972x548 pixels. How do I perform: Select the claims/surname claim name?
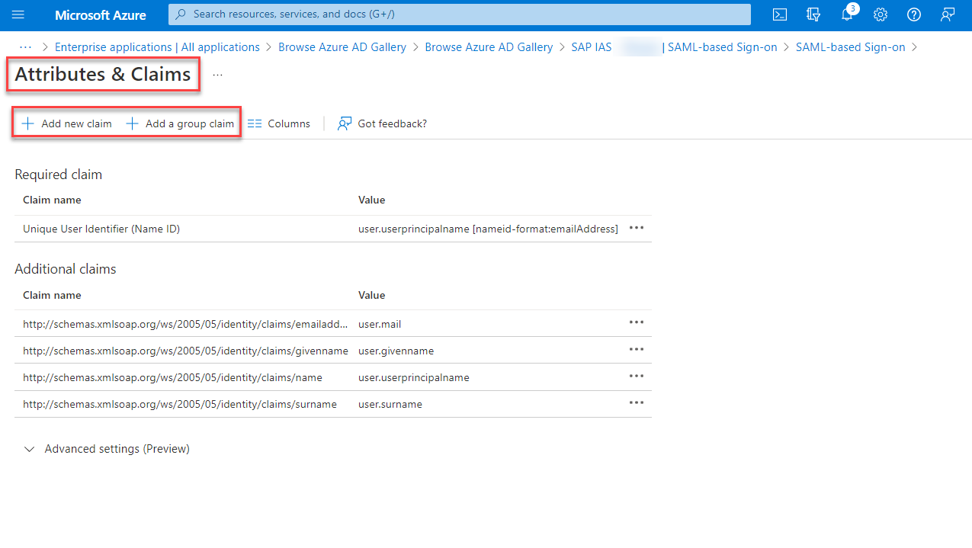pyautogui.click(x=180, y=404)
